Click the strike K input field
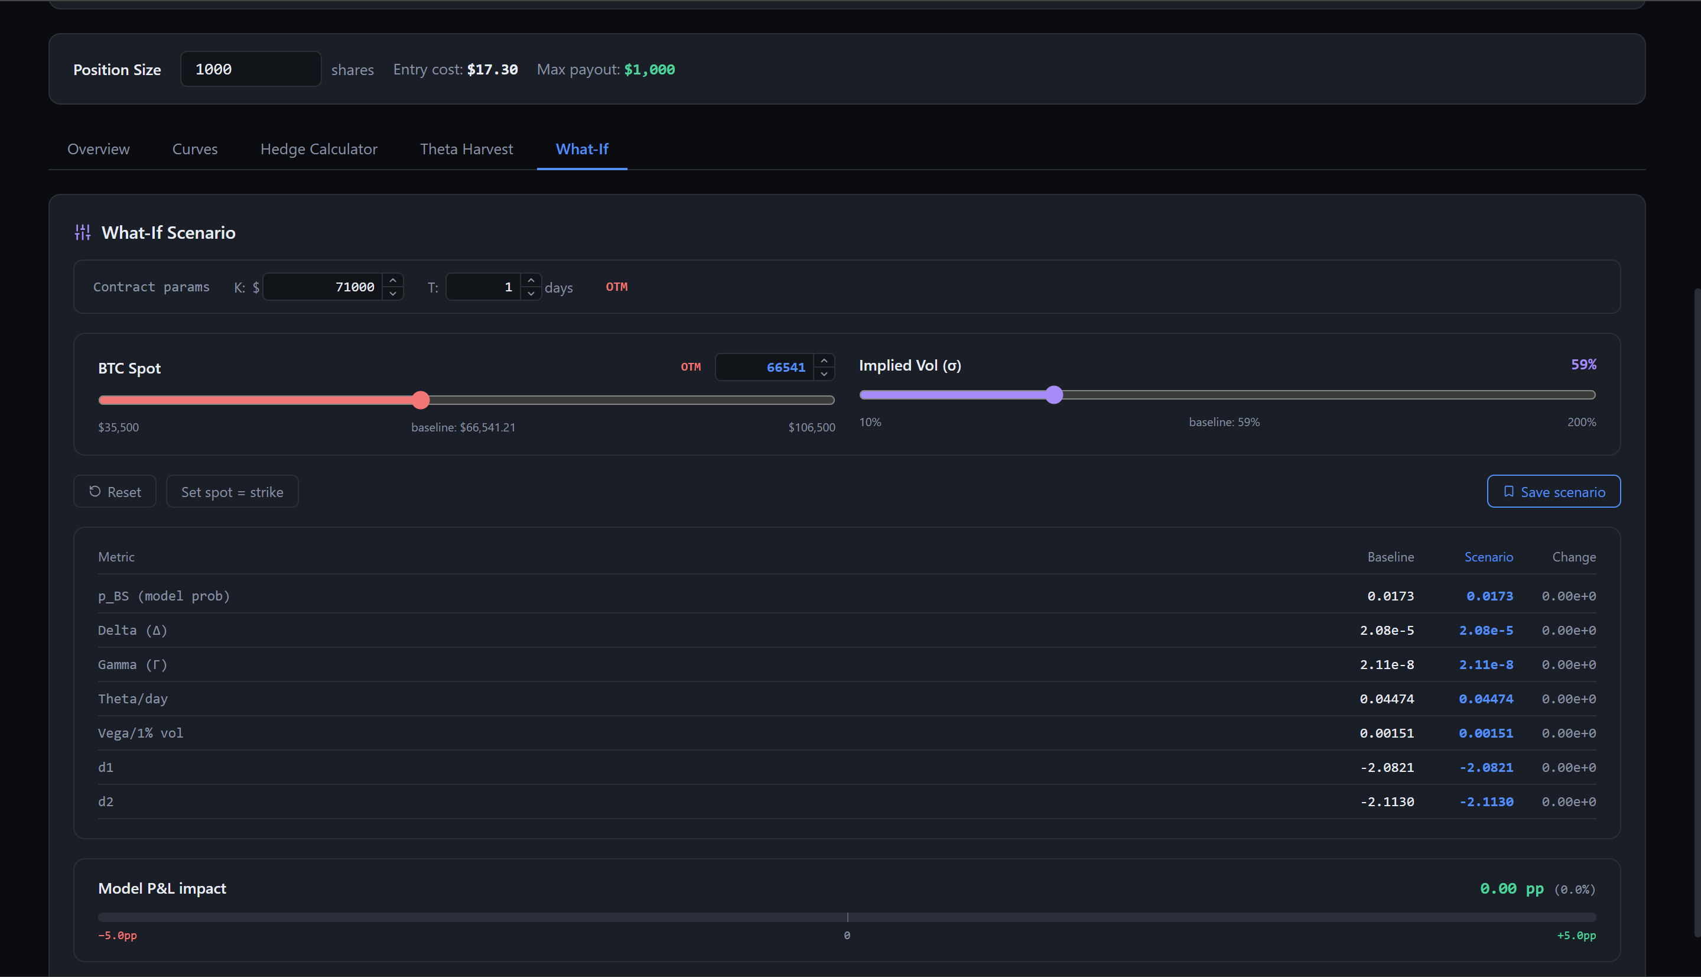 point(324,287)
